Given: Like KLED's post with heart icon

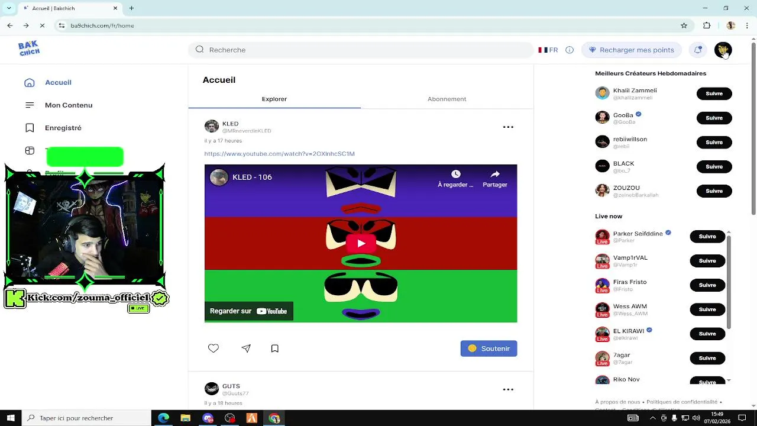Looking at the screenshot, I should 213,348.
